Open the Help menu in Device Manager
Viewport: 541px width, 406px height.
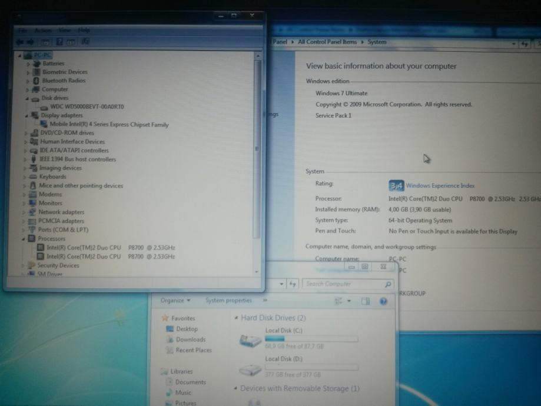[84, 31]
